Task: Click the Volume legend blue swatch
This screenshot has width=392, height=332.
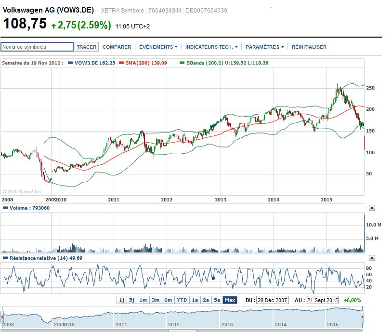Action: [x=5, y=208]
